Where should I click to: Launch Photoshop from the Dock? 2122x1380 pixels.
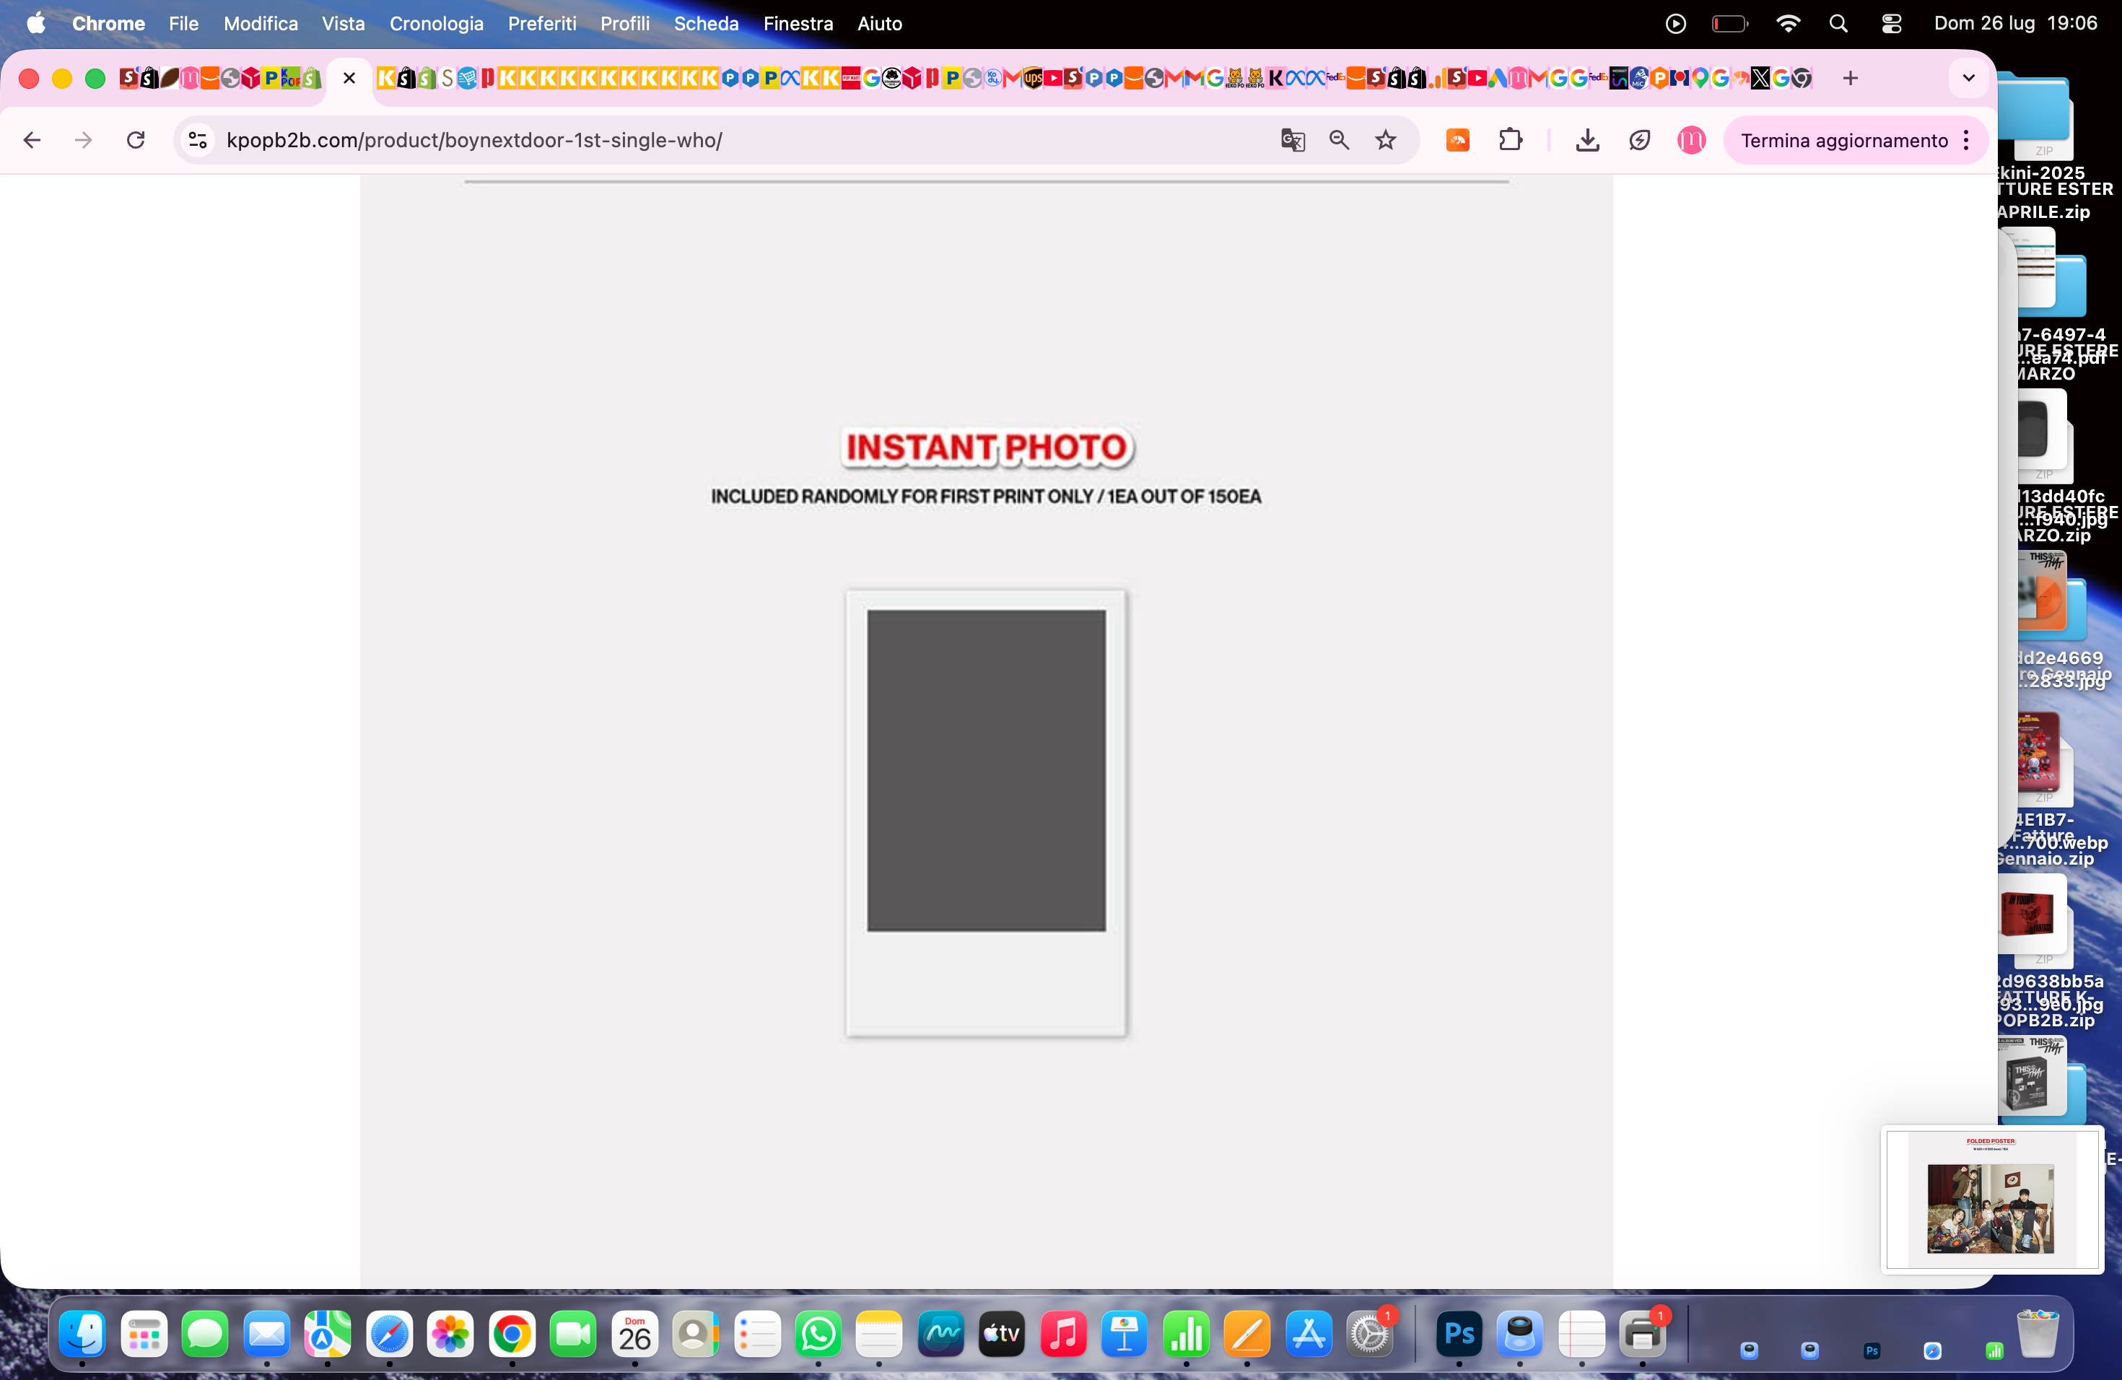[1459, 1334]
